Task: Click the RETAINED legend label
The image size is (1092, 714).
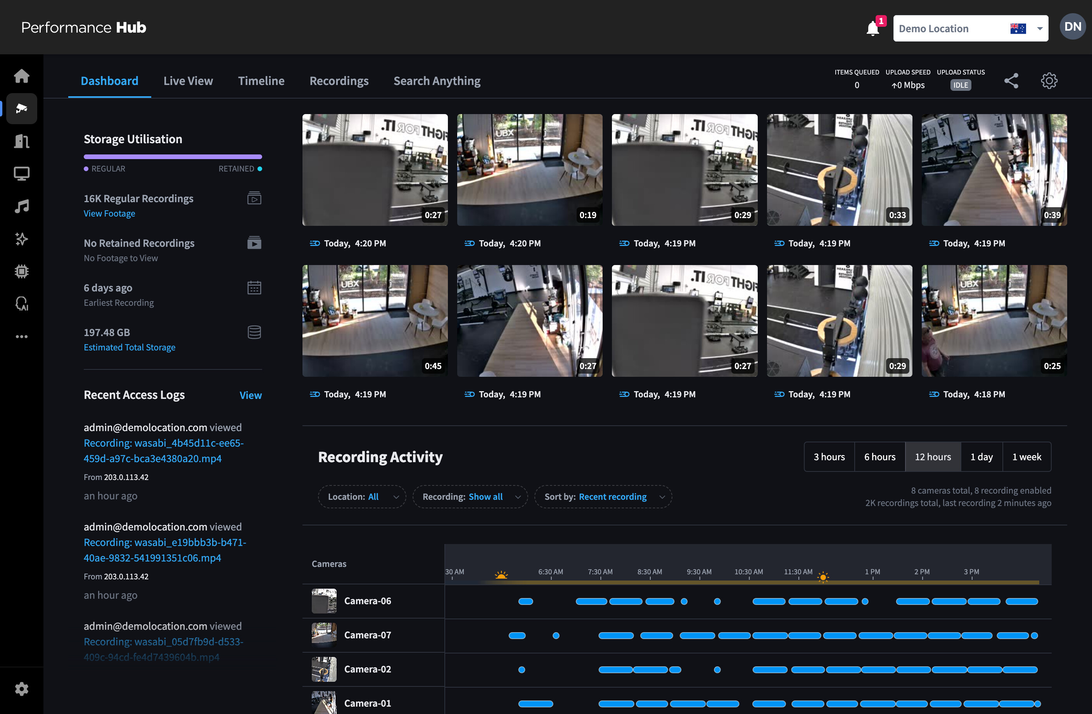Action: 236,168
